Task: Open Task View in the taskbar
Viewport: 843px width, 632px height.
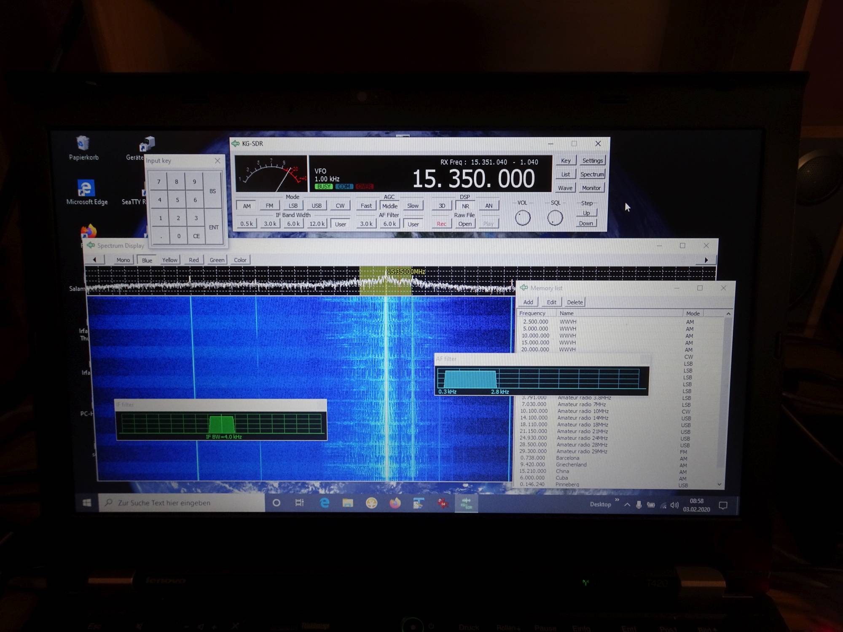Action: pyautogui.click(x=299, y=503)
